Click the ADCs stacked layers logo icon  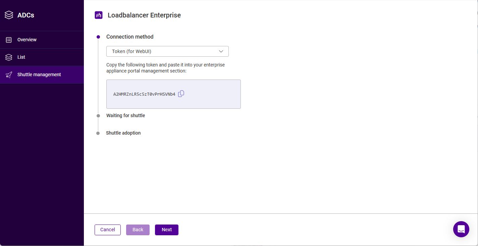tap(9, 15)
